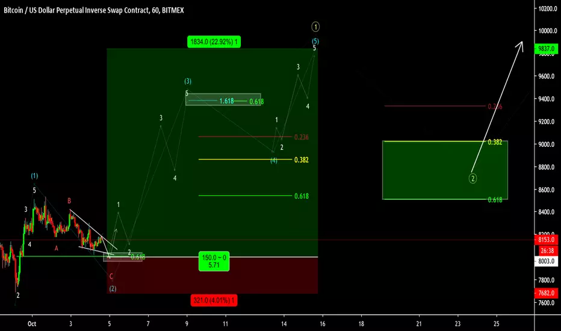561x331 pixels.
Task: Click the 10000.0 price axis label
Action: (547, 31)
